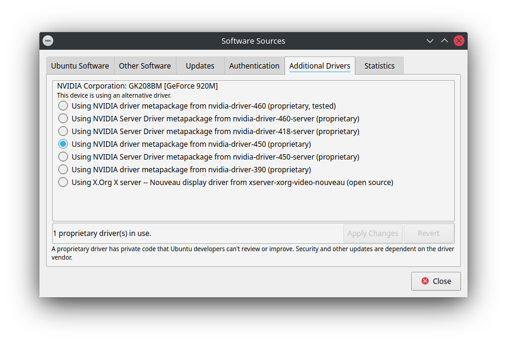Click the Close button at bottom
The height and width of the screenshot is (344, 507).
coord(435,281)
